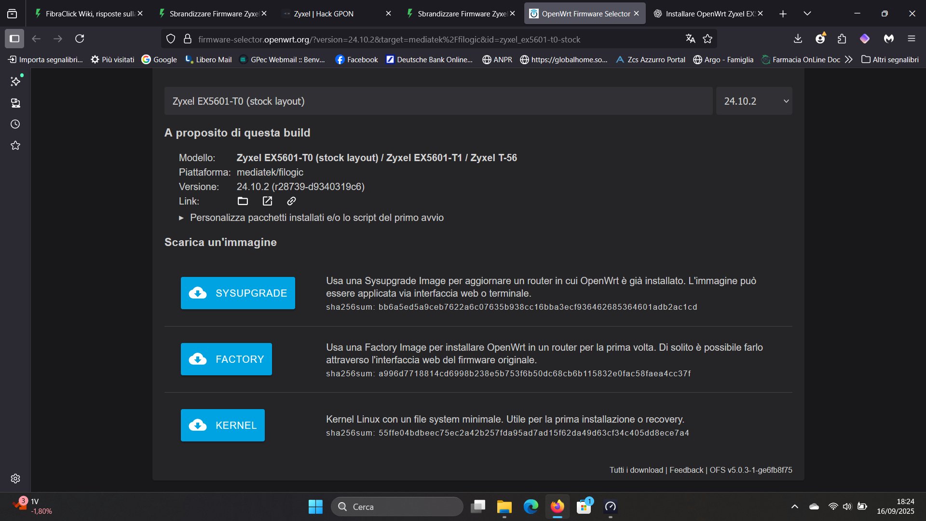Open history from the sidebar clock icon
Image resolution: width=926 pixels, height=521 pixels.
point(15,124)
